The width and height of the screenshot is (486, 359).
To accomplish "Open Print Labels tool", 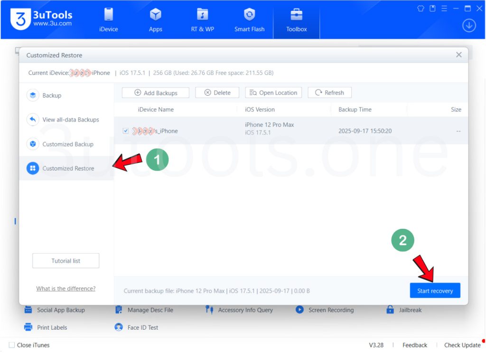I will click(x=28, y=327).
